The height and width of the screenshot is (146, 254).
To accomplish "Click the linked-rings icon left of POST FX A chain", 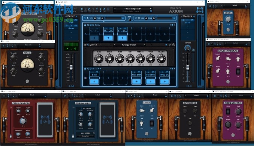I will [x=85, y=78].
